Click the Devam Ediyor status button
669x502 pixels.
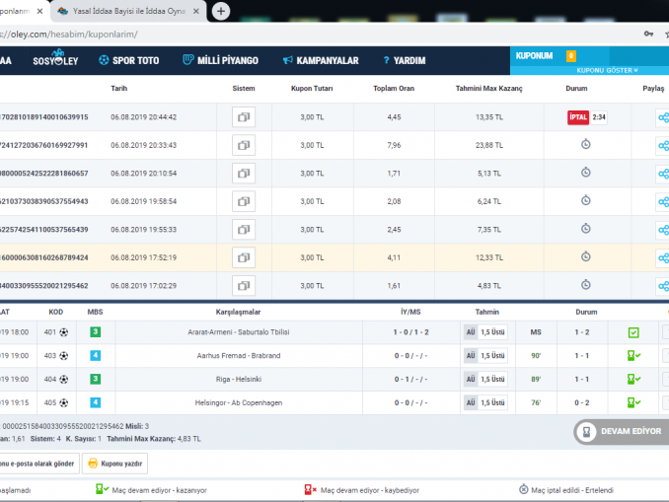pos(622,432)
